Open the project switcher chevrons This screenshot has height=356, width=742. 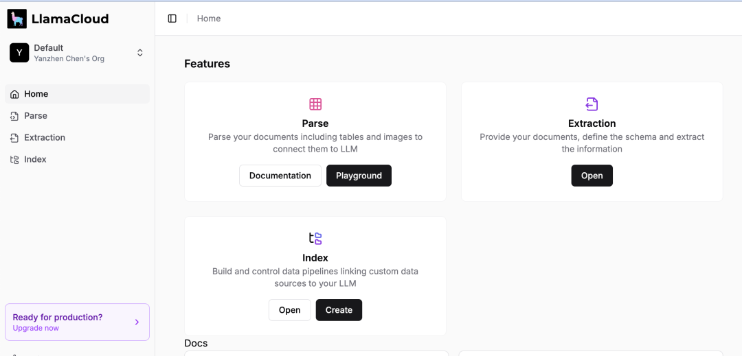[140, 52]
